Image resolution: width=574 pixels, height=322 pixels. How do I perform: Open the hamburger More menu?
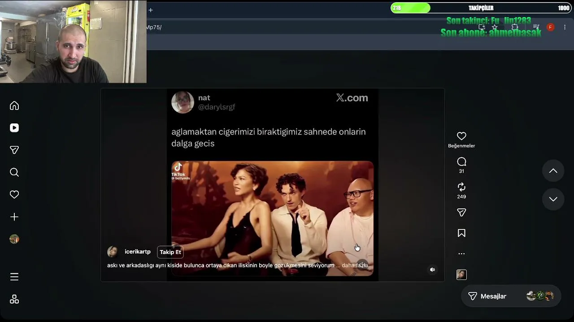(14, 277)
